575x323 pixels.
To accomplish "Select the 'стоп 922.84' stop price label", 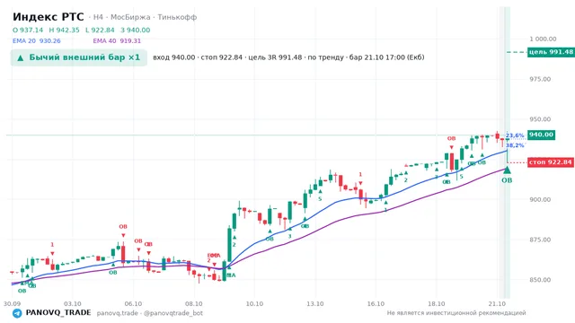I will 551,162.
